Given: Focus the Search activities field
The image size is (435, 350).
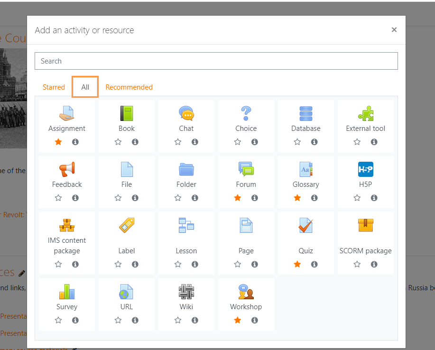Looking at the screenshot, I should click(216, 61).
